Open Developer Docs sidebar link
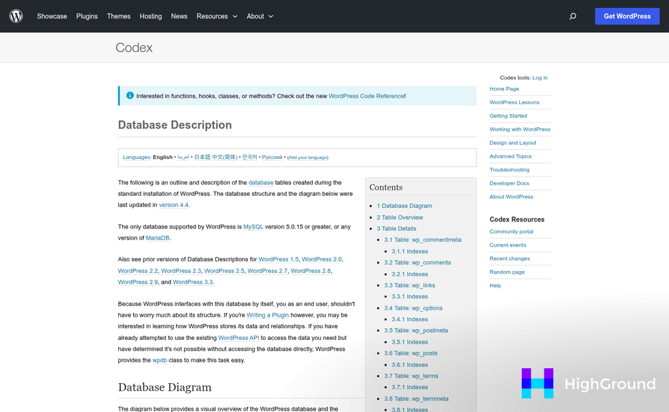Screen dimensions: 669x412 [509, 183]
